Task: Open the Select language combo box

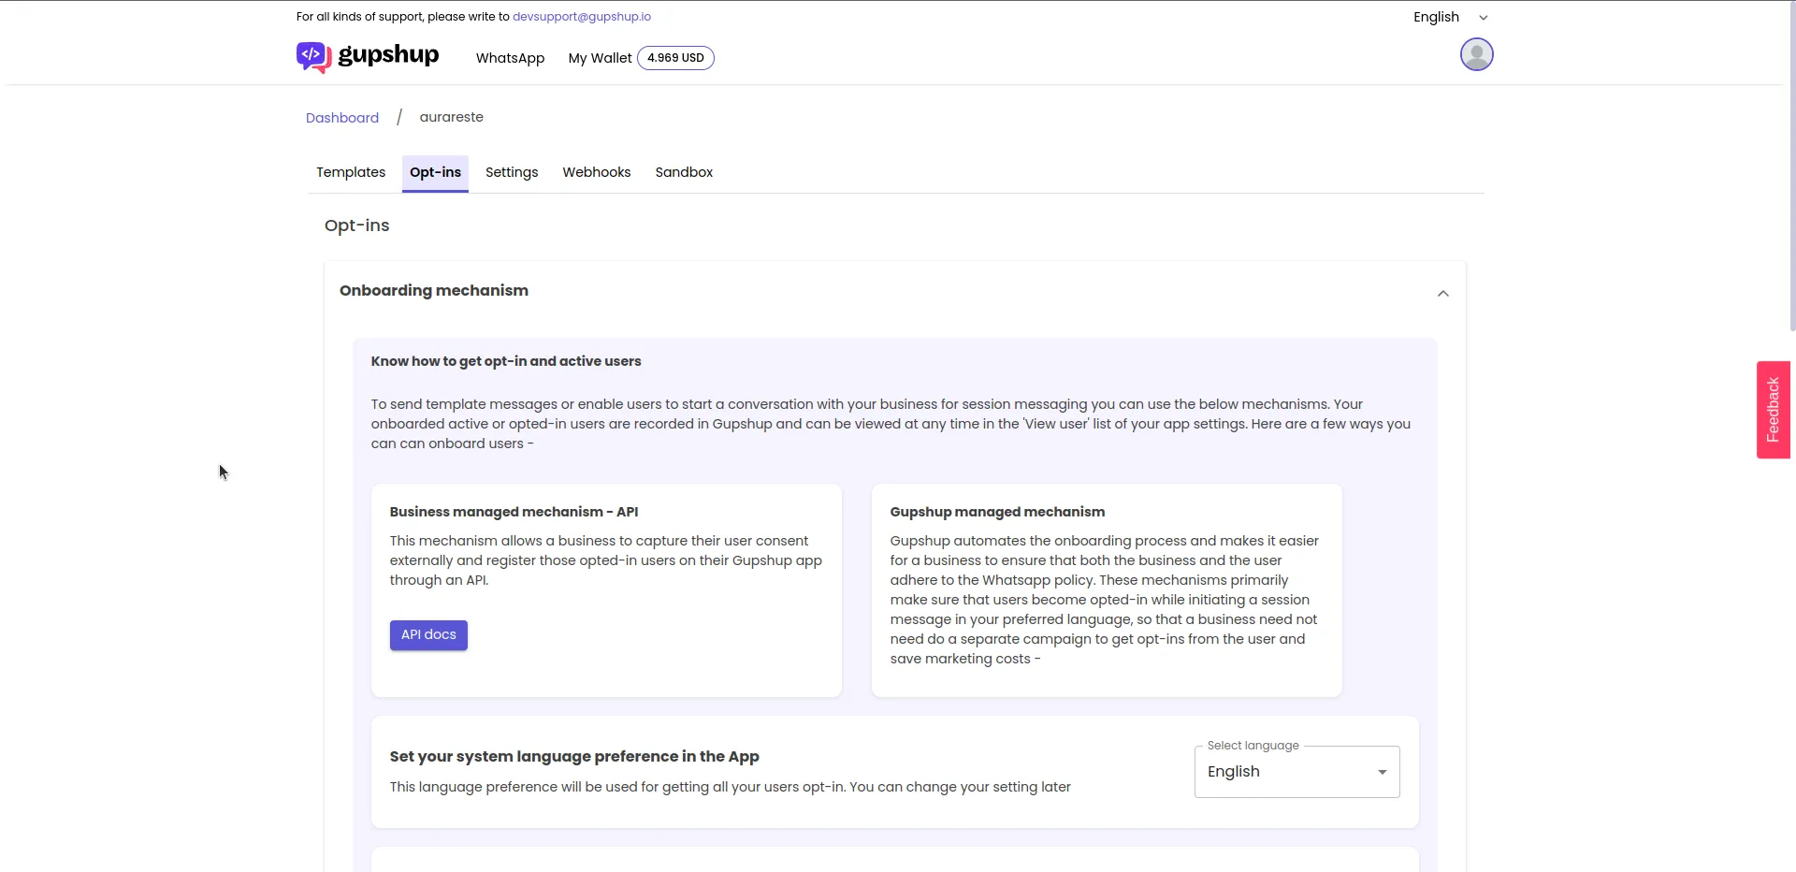Action: click(x=1296, y=772)
